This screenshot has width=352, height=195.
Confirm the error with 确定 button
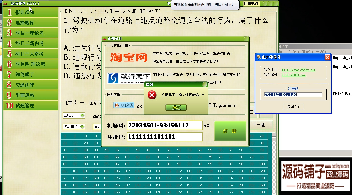click(176, 107)
